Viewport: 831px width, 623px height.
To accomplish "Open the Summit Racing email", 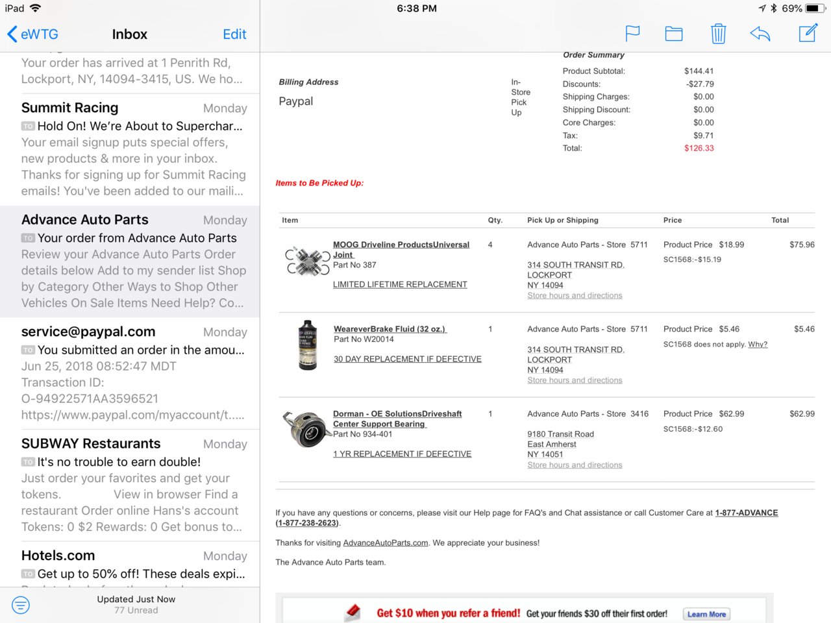I will pyautogui.click(x=130, y=150).
